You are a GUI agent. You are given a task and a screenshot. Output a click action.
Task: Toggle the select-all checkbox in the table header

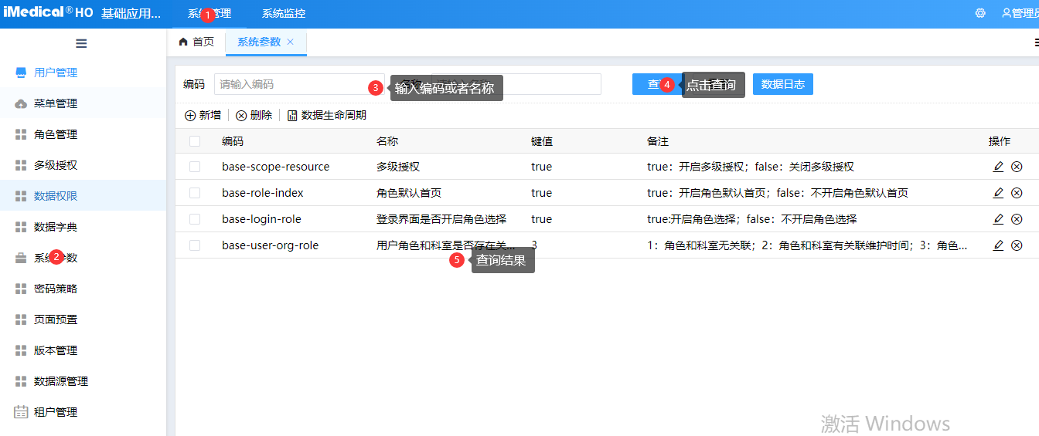coord(195,141)
